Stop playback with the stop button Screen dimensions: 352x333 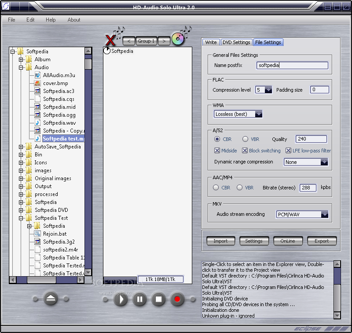(158, 299)
